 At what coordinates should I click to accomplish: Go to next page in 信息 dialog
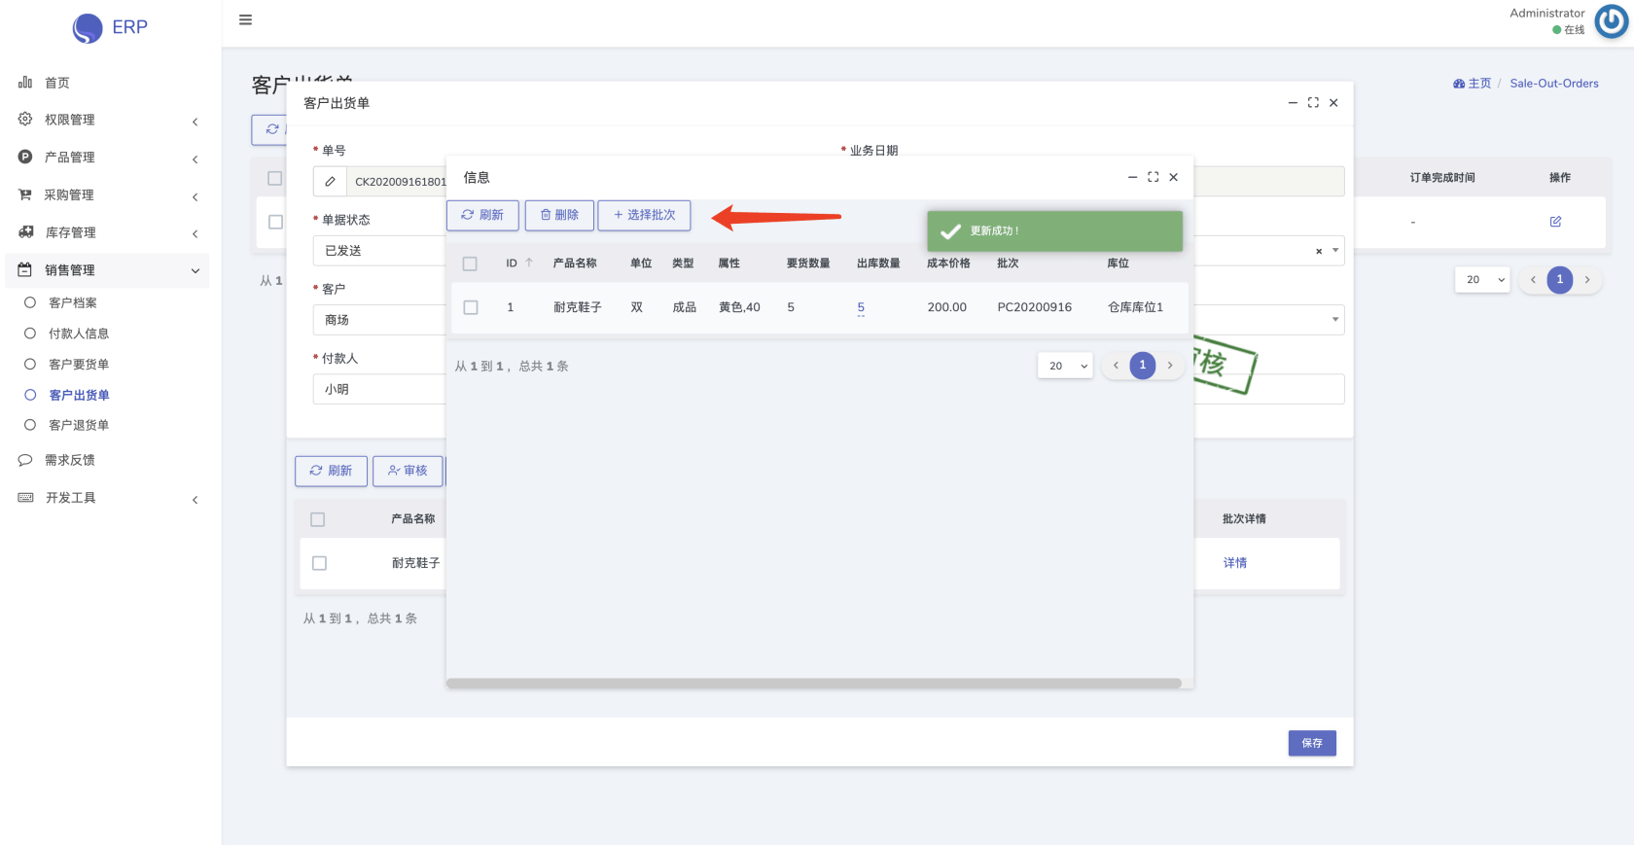(x=1170, y=366)
